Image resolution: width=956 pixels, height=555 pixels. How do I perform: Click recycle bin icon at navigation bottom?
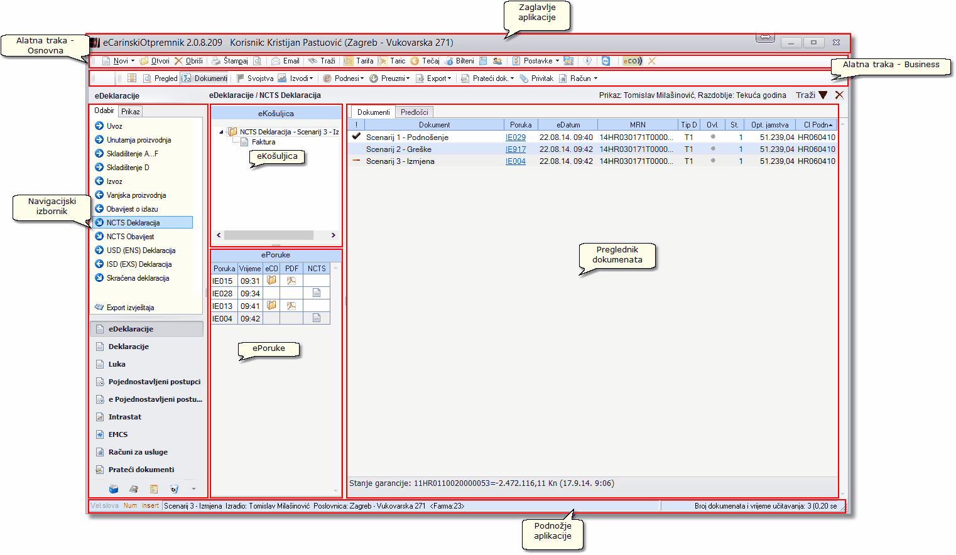[x=174, y=489]
